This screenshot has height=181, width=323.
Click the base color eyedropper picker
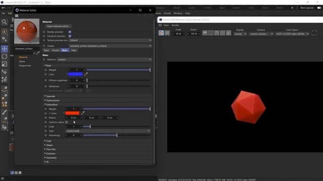point(86,74)
